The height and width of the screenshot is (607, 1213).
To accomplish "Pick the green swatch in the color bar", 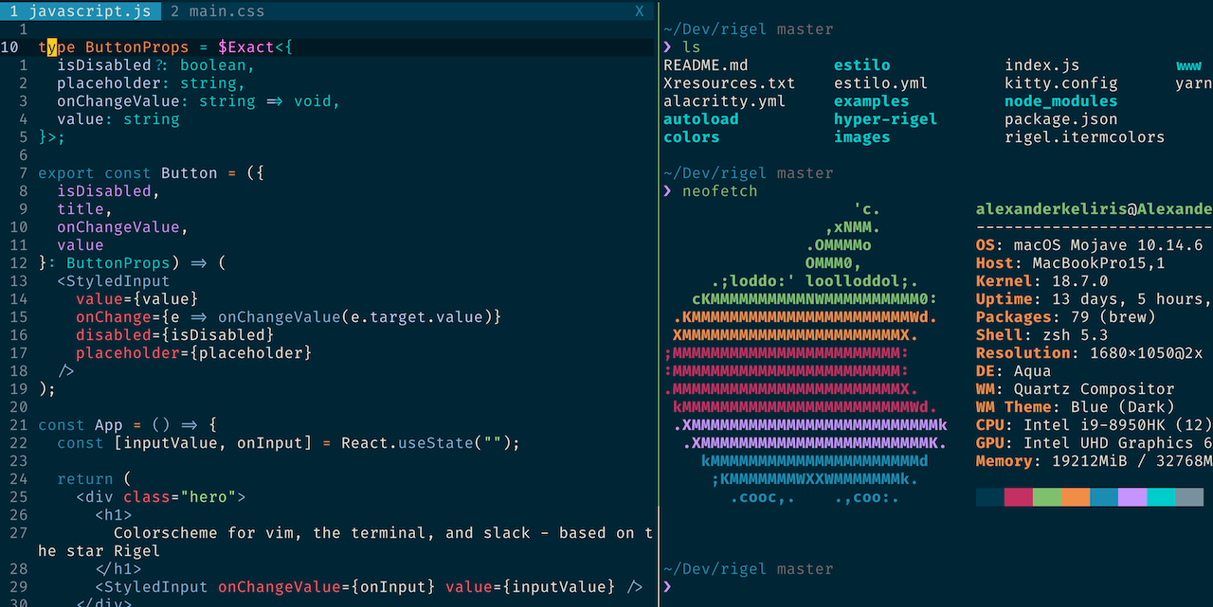I will click(1046, 497).
